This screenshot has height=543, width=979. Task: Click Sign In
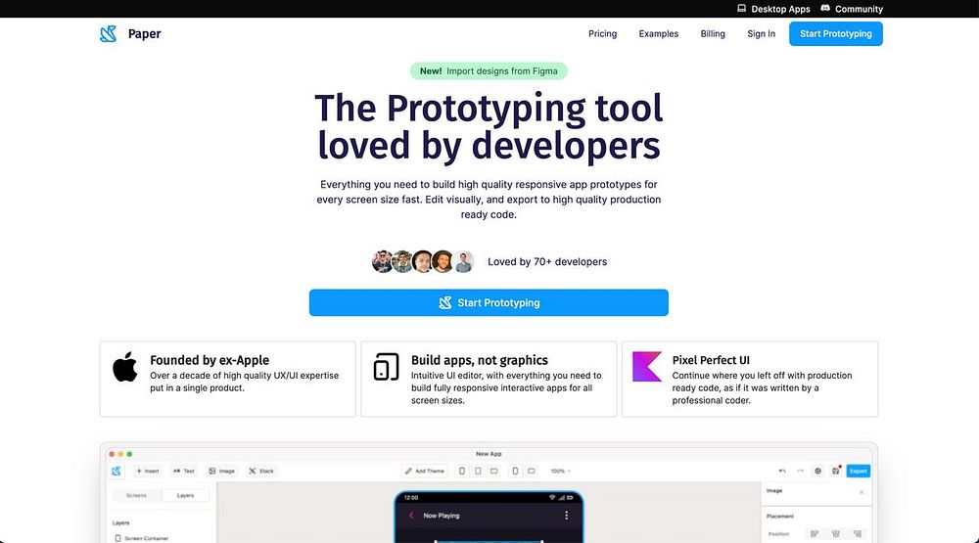pyautogui.click(x=761, y=33)
